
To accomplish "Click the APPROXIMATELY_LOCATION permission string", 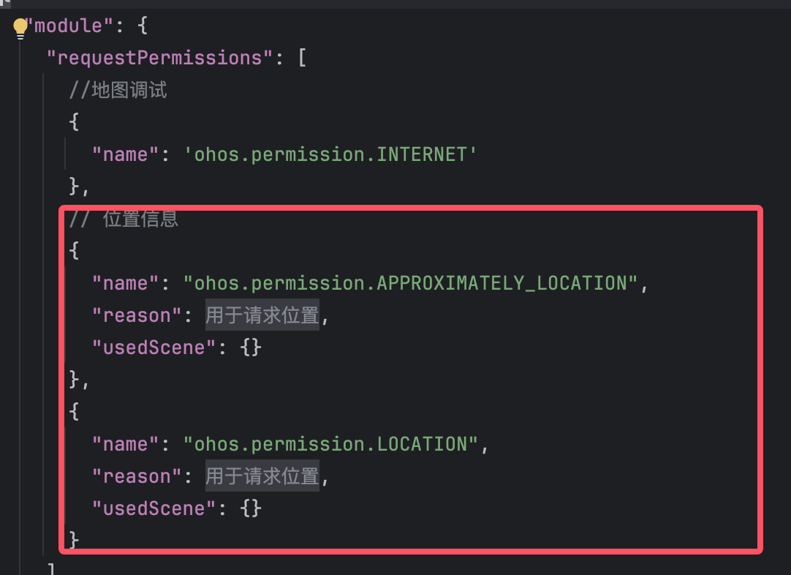I will click(x=411, y=282).
